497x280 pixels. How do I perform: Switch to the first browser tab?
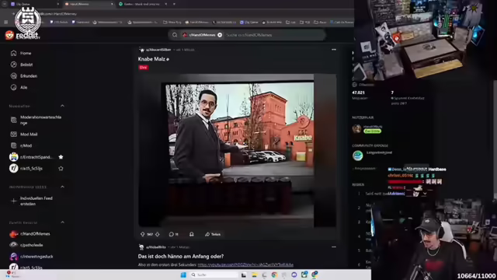34,4
